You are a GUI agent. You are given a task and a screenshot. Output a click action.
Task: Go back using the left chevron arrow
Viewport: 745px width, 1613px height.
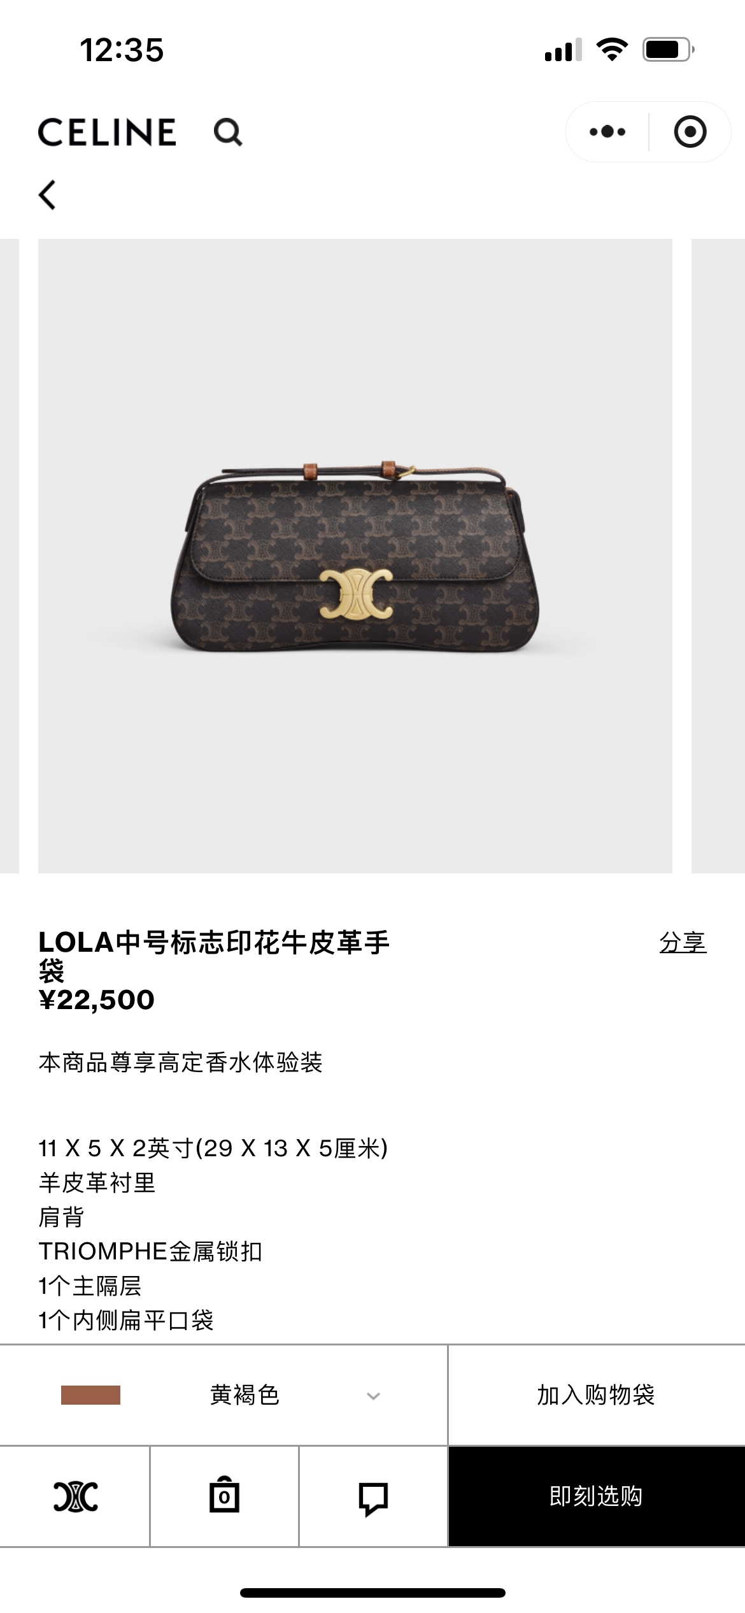47,194
